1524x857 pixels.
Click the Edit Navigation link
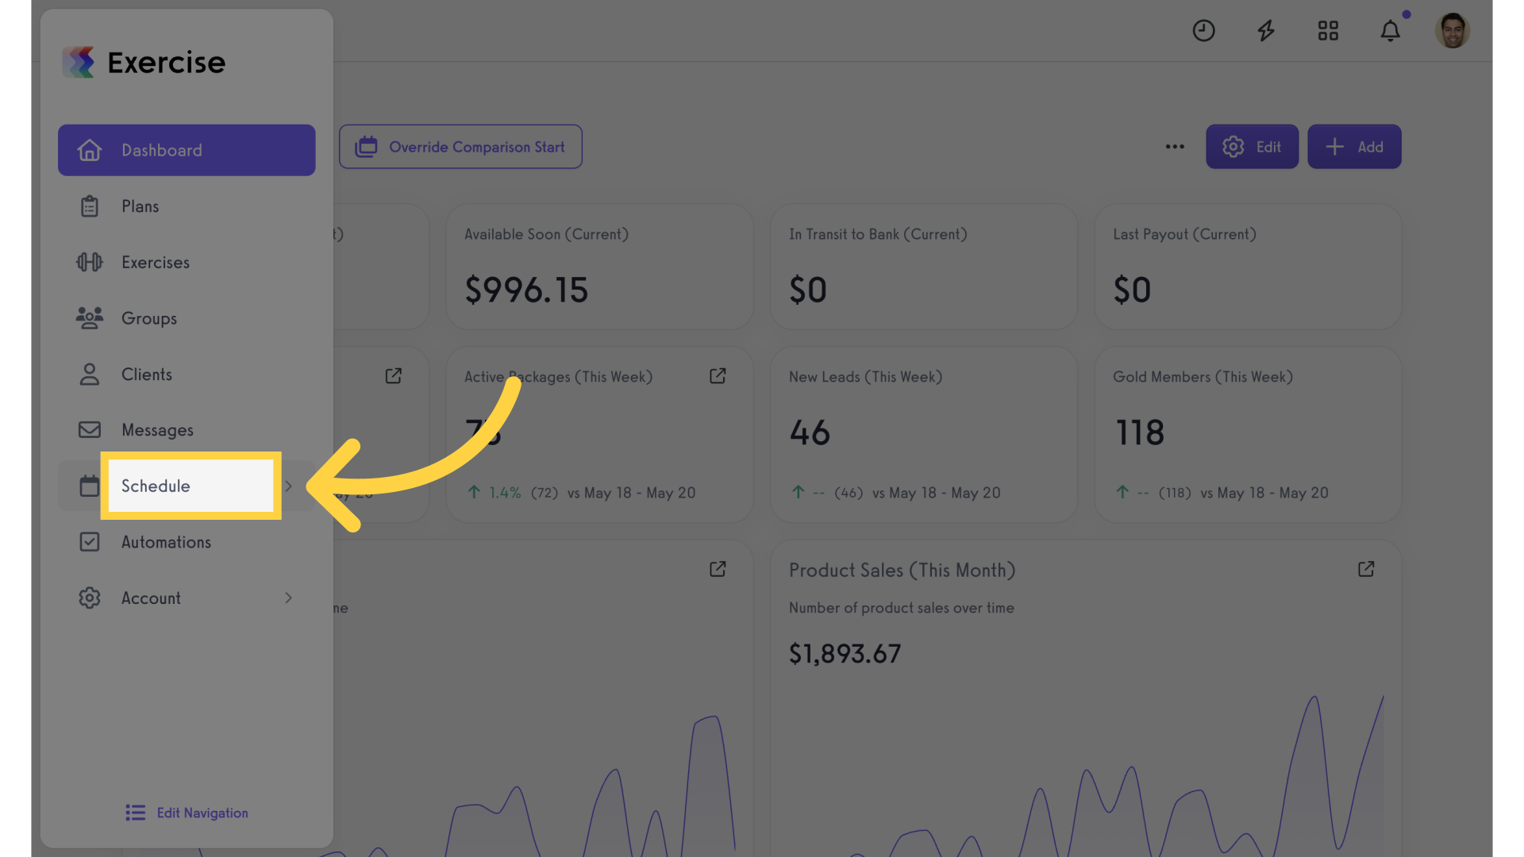[x=187, y=813]
